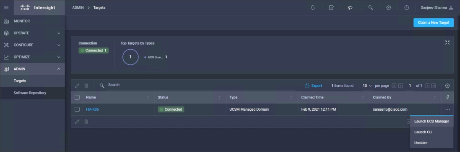Image resolution: width=460 pixels, height=152 pixels.
Task: Open global search from top bar
Action: (x=370, y=8)
